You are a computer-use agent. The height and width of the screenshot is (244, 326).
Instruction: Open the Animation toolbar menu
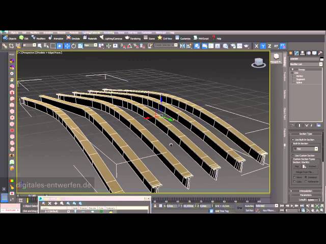[56, 38]
